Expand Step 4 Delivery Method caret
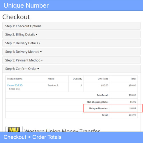Image resolution: width=143 pixels, height=143 pixels. 41,52
